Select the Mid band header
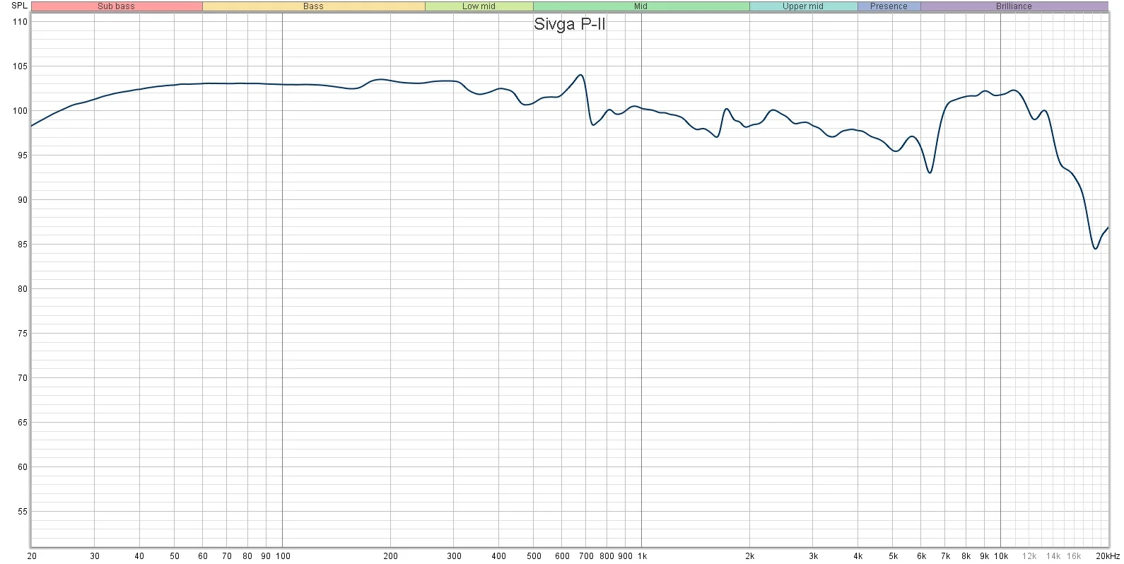The image size is (1124, 564). 640,6
